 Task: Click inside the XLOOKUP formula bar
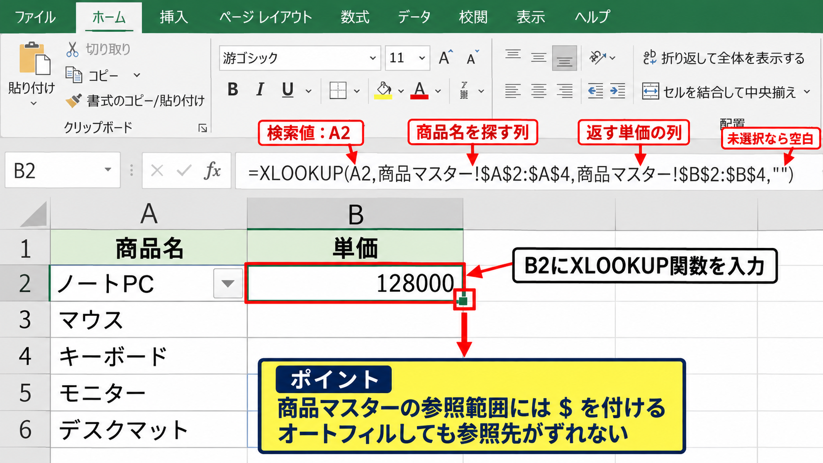click(529, 171)
